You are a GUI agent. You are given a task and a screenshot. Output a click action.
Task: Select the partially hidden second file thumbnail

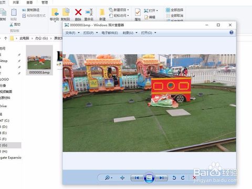[60, 58]
